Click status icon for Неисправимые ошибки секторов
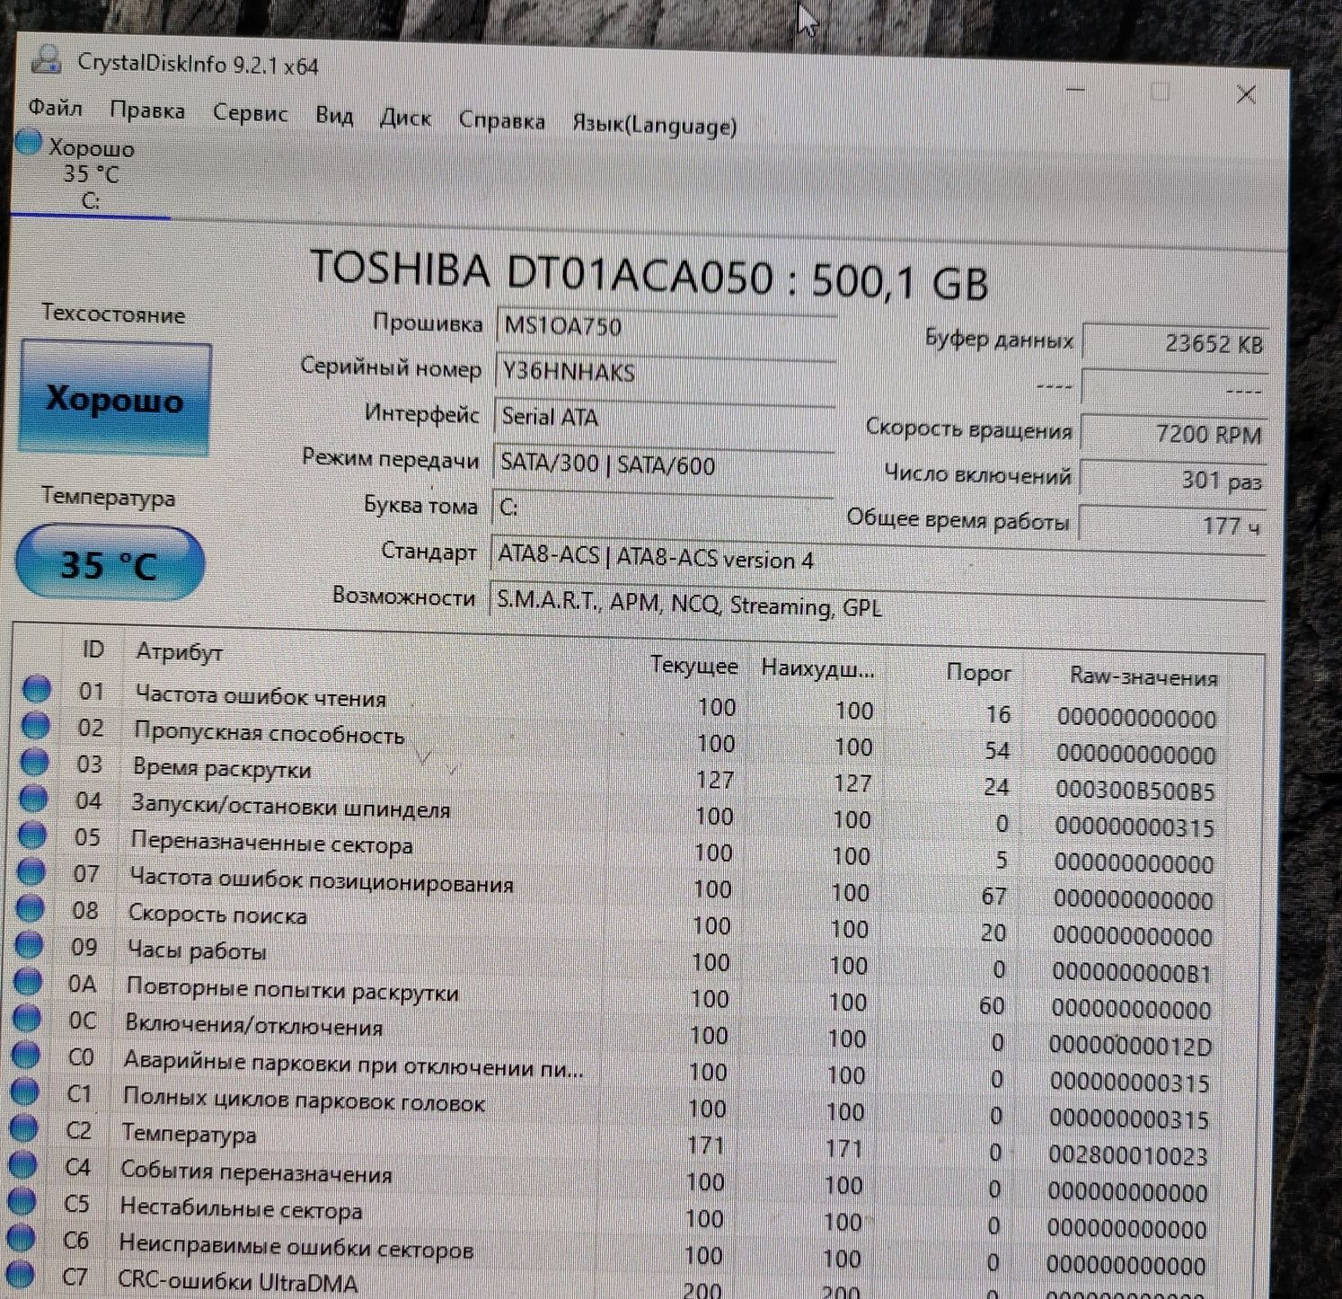This screenshot has width=1342, height=1299. tap(22, 1238)
